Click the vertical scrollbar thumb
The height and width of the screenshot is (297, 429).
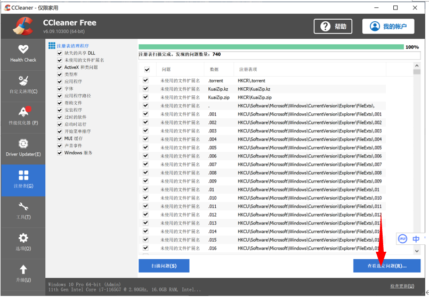[x=417, y=72]
